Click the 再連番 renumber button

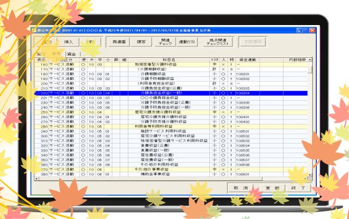[x=119, y=42]
